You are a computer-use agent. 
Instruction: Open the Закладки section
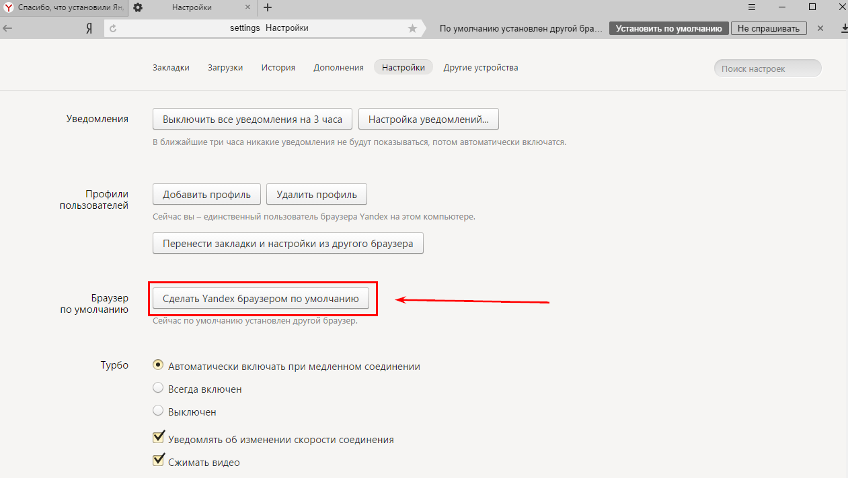pos(171,68)
